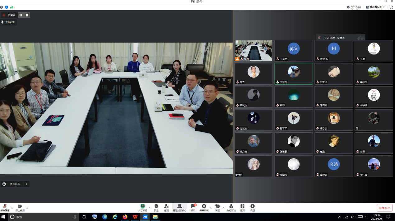Open the speaker view (演讲者视图) dropdown
This screenshot has height=221, width=395.
pos(376,7)
